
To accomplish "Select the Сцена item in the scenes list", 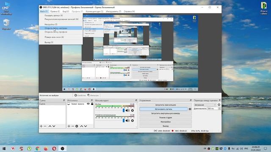I will point(52,104).
